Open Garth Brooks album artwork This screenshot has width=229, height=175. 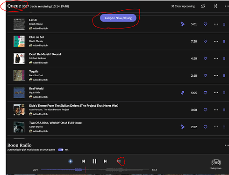point(19,127)
